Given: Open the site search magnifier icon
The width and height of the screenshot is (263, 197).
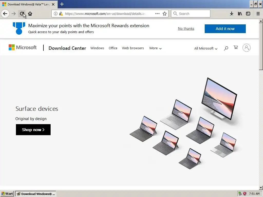Looking at the screenshot, I should tap(226, 48).
